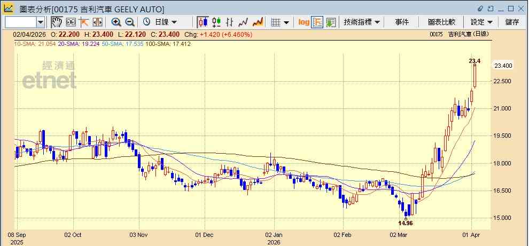
Task: Click the 23.4 high marker on chart
Action: (474, 61)
